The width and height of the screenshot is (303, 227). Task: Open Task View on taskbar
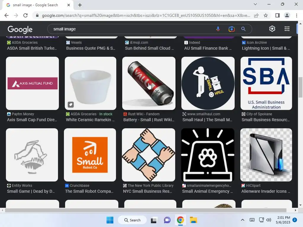(x=154, y=220)
